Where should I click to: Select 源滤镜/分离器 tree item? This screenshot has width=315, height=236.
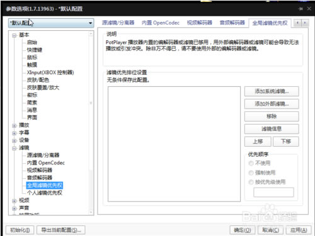(43, 155)
